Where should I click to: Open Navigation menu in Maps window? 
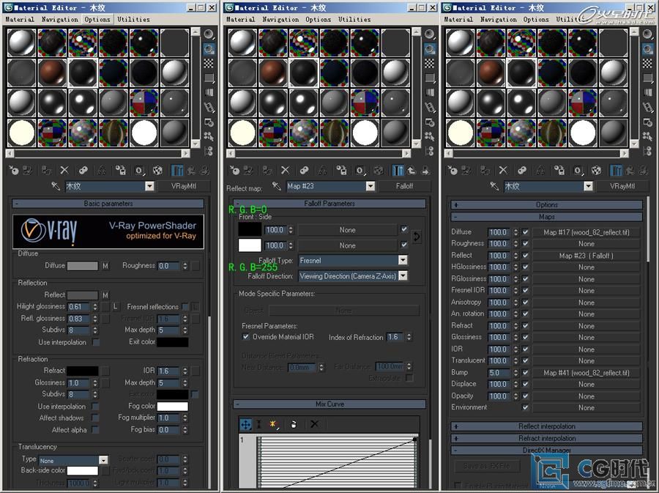[499, 19]
